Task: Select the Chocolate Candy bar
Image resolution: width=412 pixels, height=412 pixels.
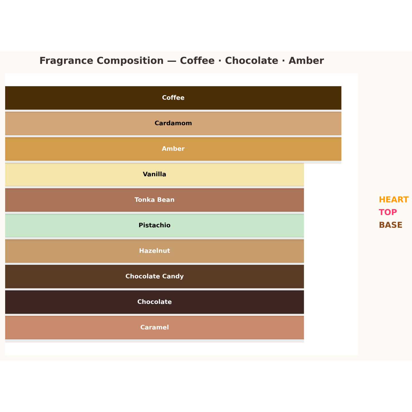Action: click(154, 276)
